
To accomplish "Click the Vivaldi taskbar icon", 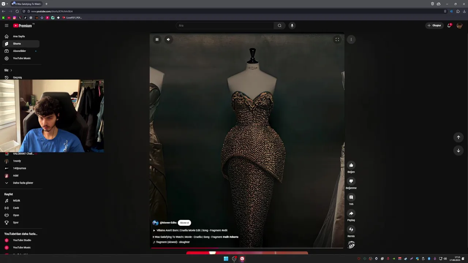I will 242,259.
